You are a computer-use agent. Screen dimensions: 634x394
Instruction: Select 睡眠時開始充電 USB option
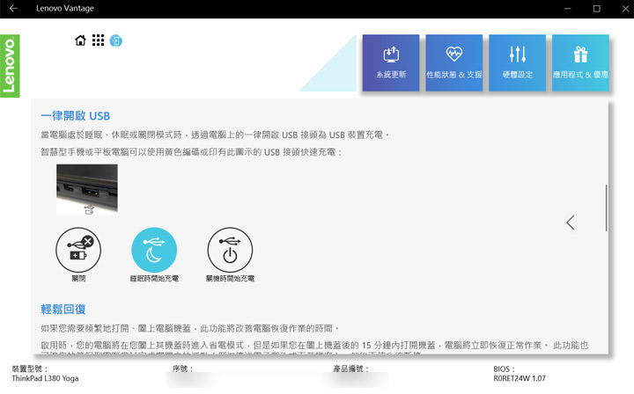click(x=154, y=249)
